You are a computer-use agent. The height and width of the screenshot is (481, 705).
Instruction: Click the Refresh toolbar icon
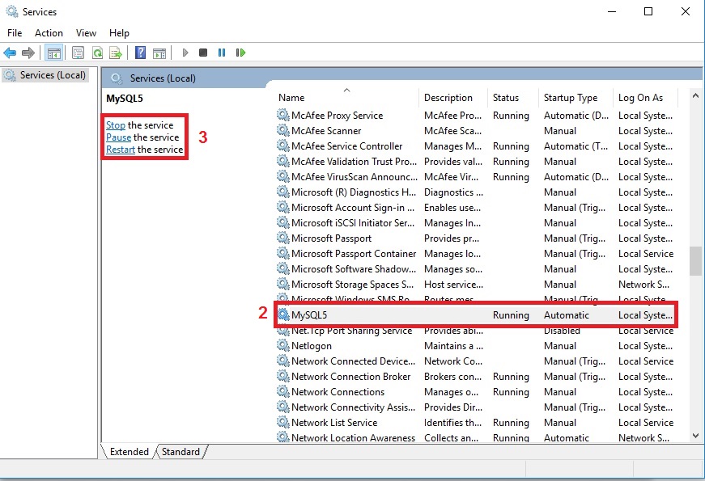[x=97, y=53]
